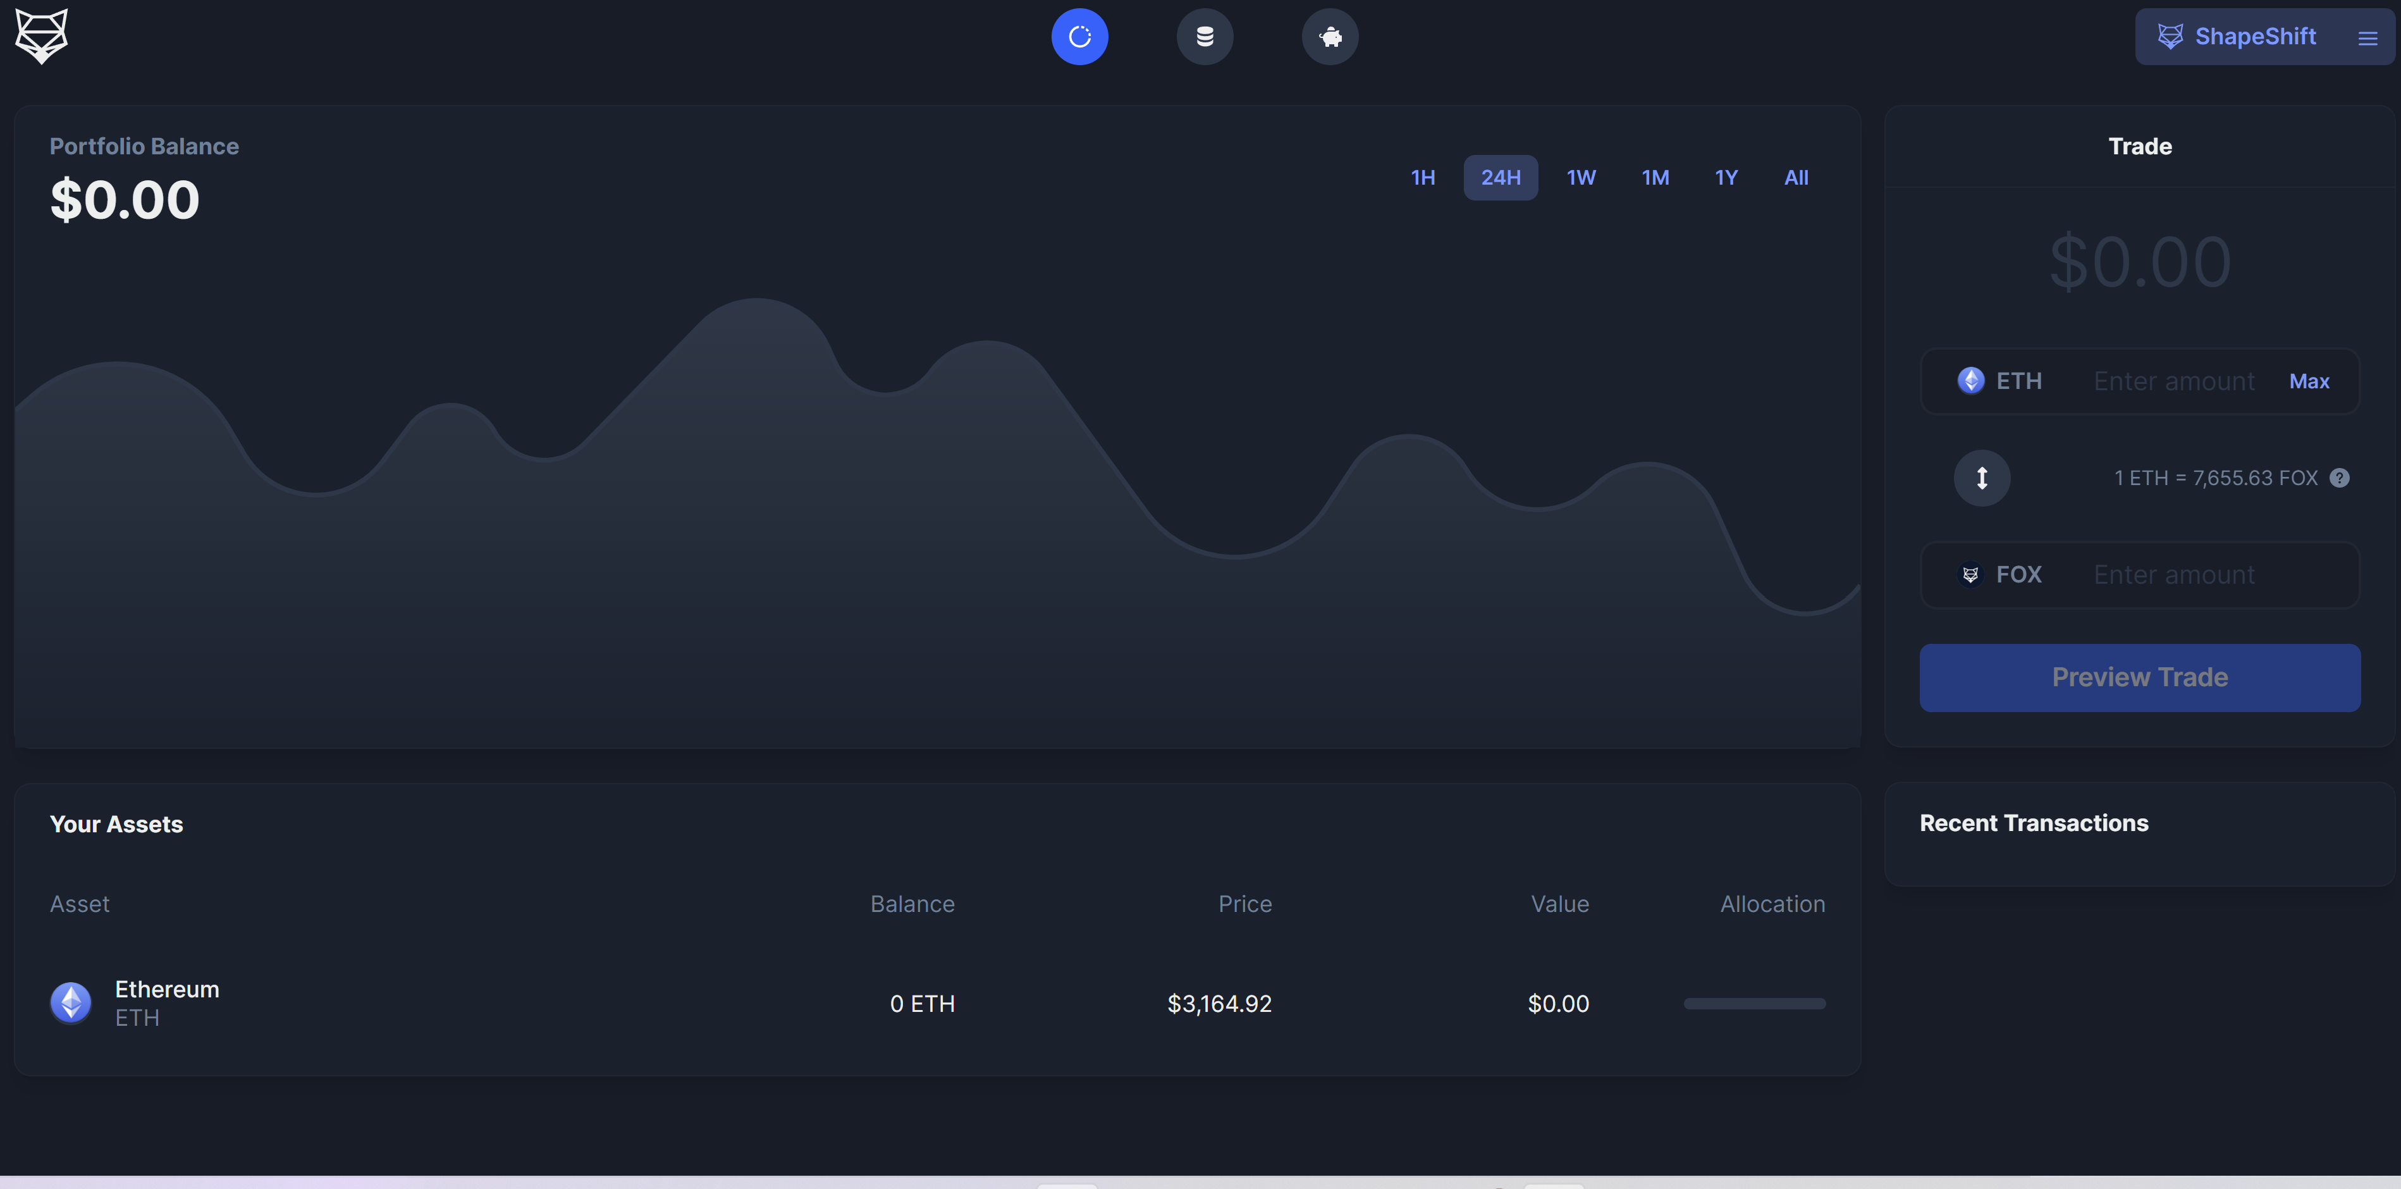2401x1189 pixels.
Task: Open the FOX asset selector in Trade
Action: click(x=2002, y=574)
